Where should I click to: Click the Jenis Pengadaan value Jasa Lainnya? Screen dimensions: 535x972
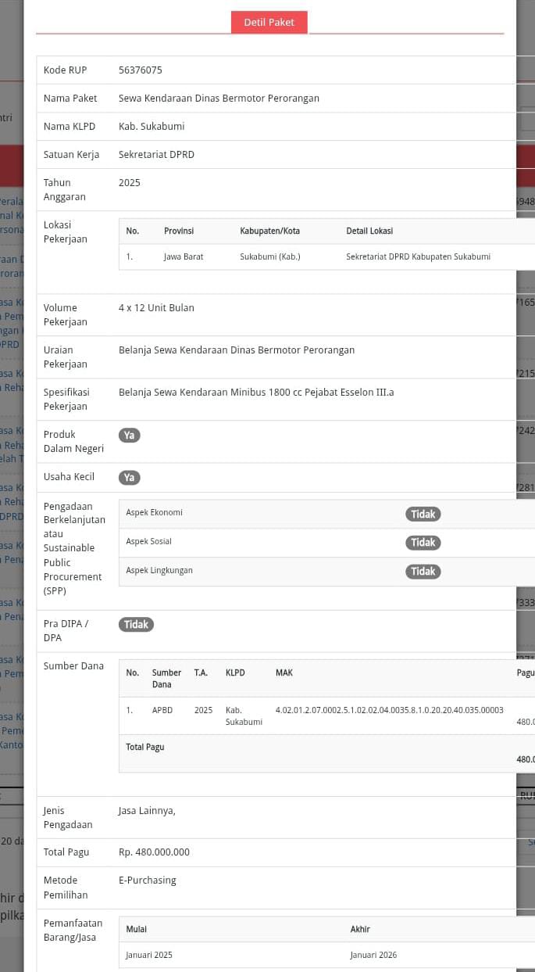147,810
